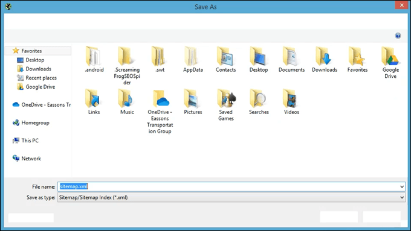
Task: Select the OneDrive - Eassons Transportation Group folder
Action: (160, 111)
